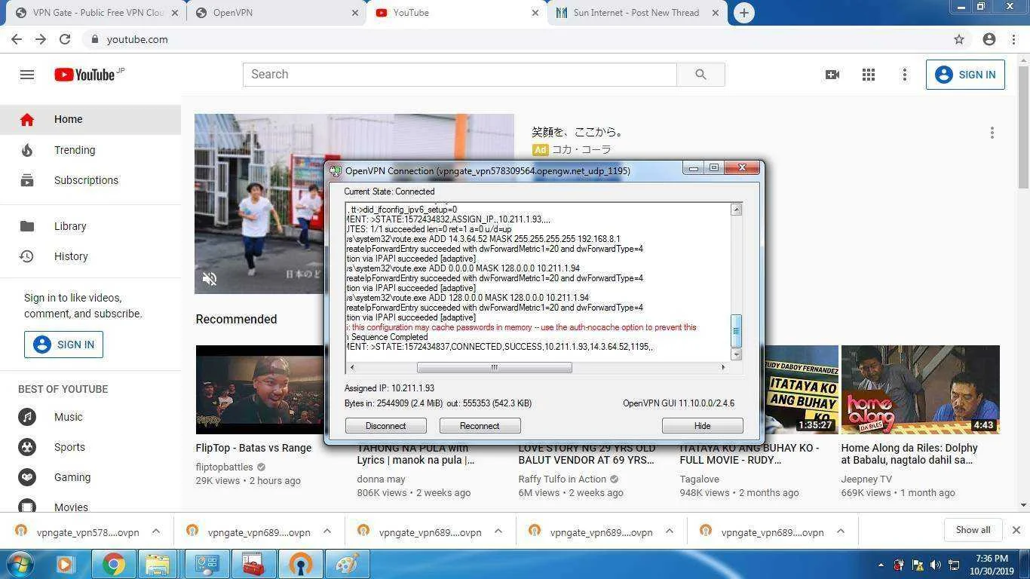Open the Windows Start button

point(20,564)
